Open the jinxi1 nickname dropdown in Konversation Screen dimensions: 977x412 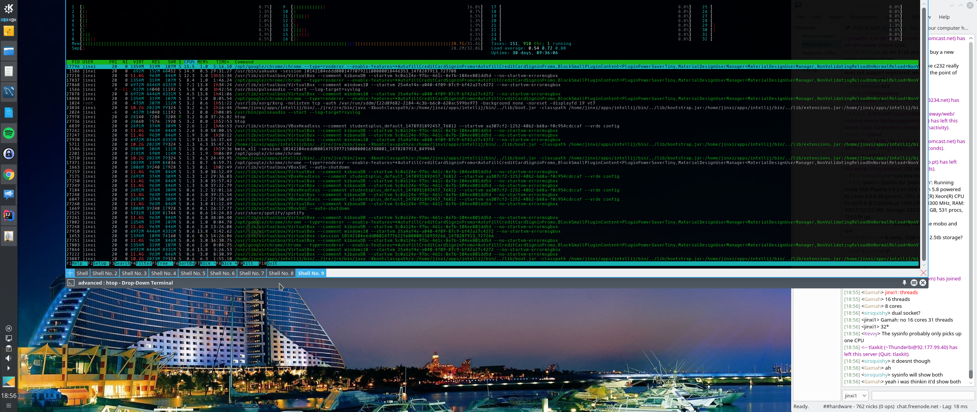(x=855, y=396)
